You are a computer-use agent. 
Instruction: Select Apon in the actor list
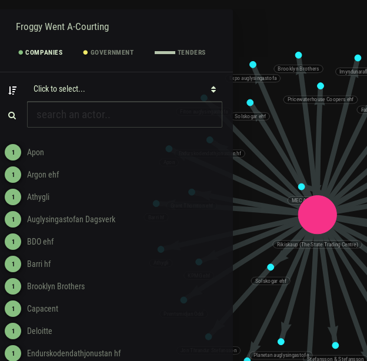tap(35, 152)
